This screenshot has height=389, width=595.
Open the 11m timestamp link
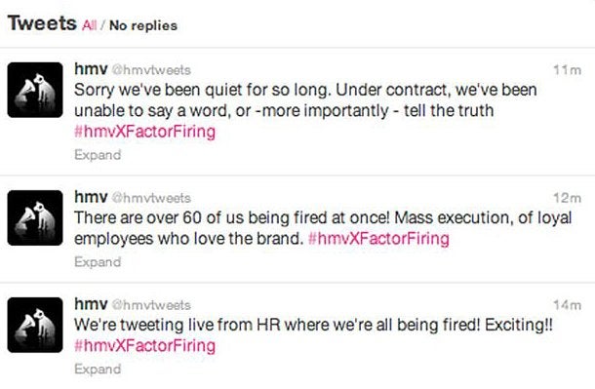coord(567,70)
